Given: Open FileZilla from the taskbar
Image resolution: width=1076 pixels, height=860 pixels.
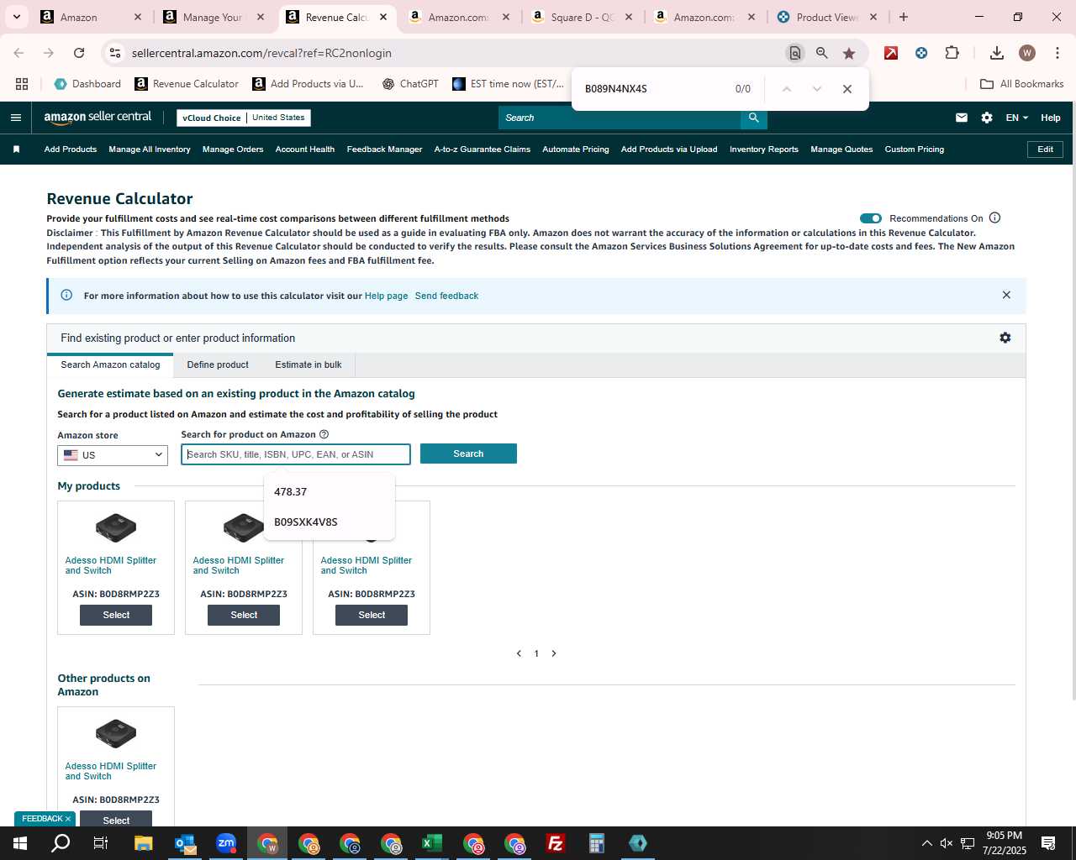Looking at the screenshot, I should (556, 843).
